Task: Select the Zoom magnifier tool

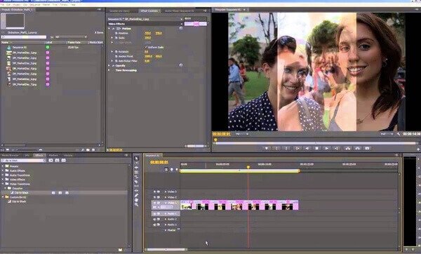Action: (x=136, y=205)
